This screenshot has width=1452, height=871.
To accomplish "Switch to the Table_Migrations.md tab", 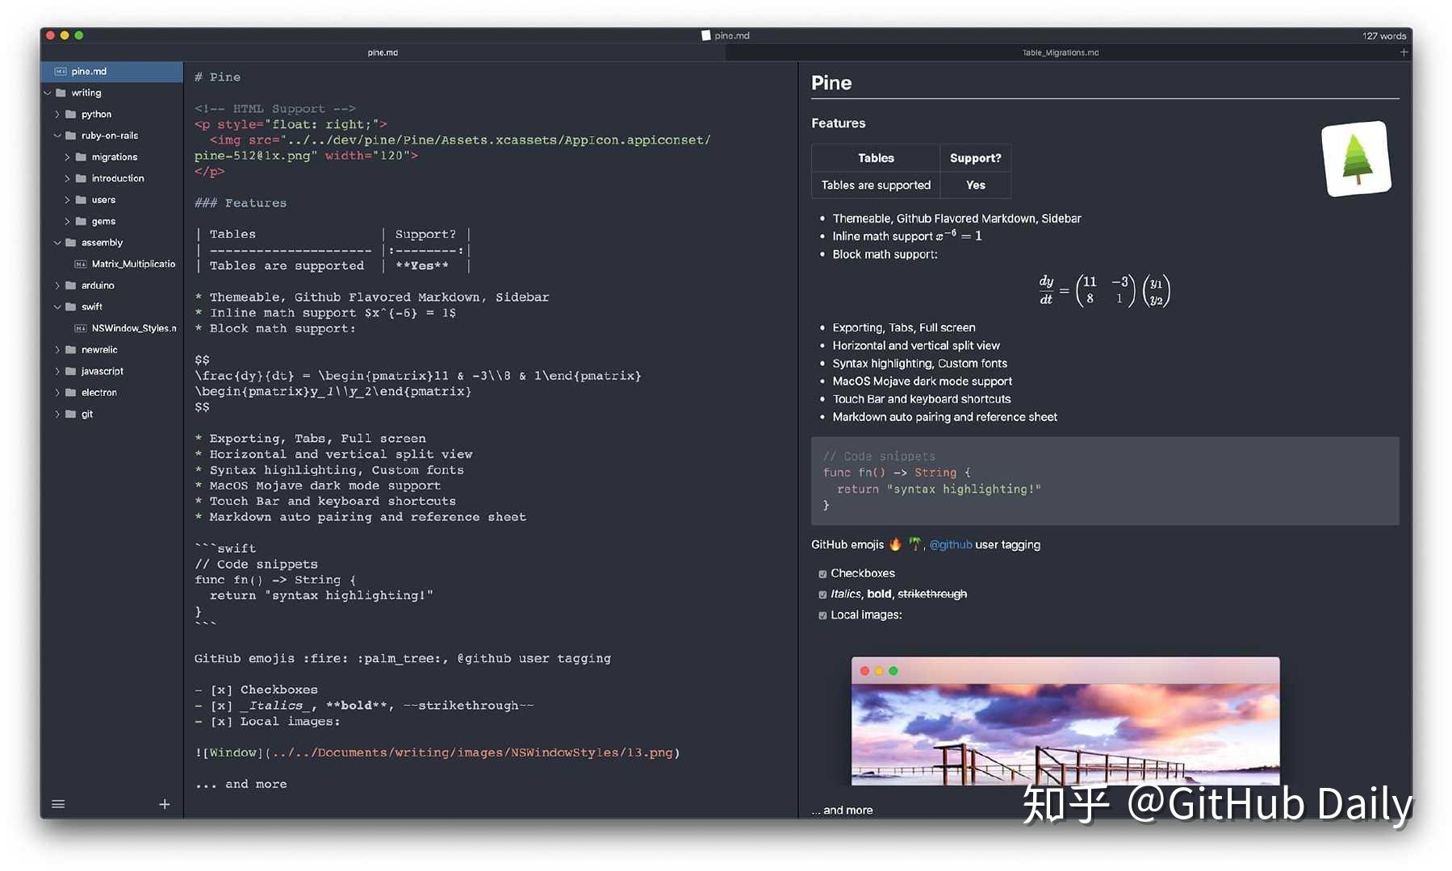I will point(1060,52).
